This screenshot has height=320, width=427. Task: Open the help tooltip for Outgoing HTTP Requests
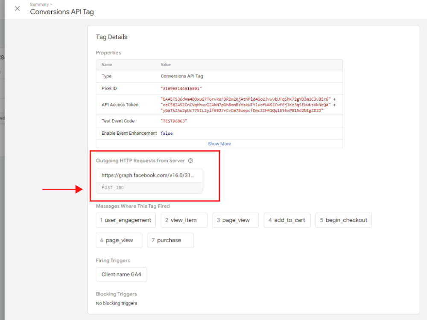pyautogui.click(x=190, y=161)
